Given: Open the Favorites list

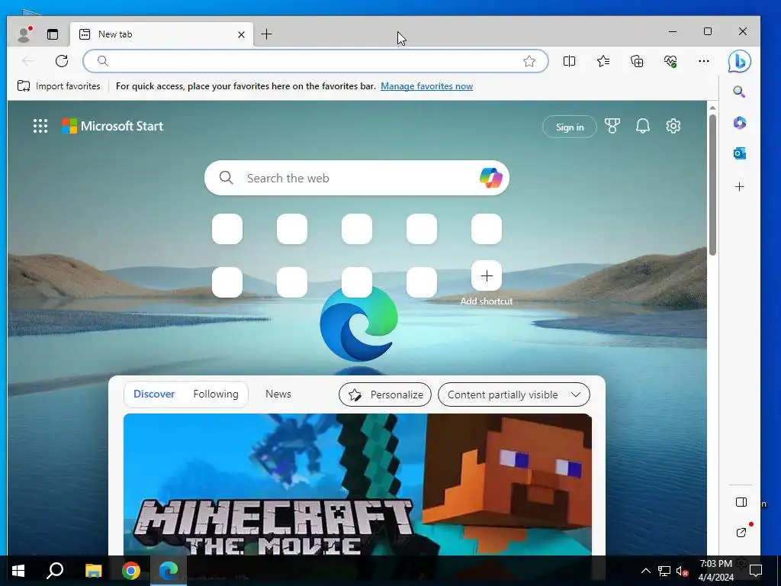Looking at the screenshot, I should (603, 61).
